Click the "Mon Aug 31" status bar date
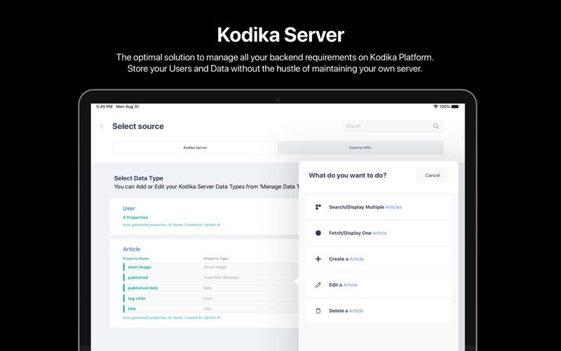The image size is (561, 351). (x=128, y=107)
